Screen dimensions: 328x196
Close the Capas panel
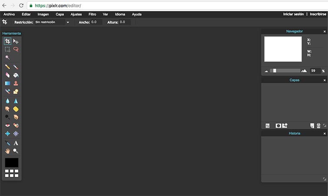point(325,80)
